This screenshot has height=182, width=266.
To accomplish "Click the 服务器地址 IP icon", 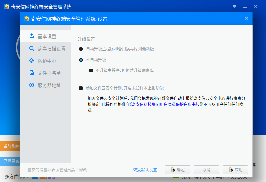I will 32,85.
